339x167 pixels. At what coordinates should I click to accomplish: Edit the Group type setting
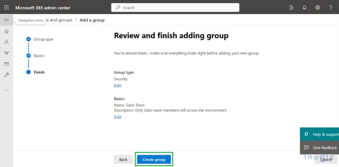(x=118, y=86)
